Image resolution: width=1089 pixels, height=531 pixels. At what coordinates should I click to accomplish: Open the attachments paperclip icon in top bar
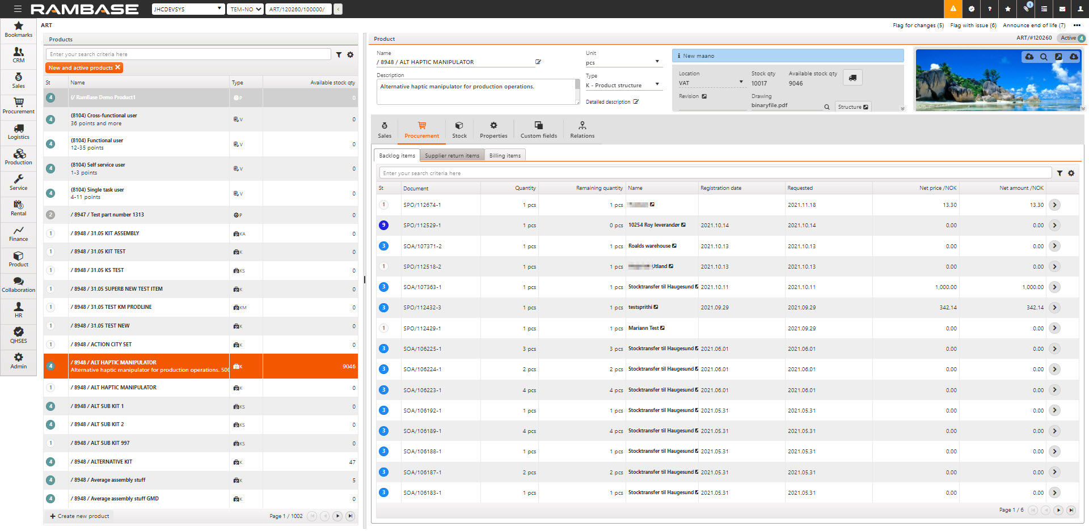[x=1026, y=9]
